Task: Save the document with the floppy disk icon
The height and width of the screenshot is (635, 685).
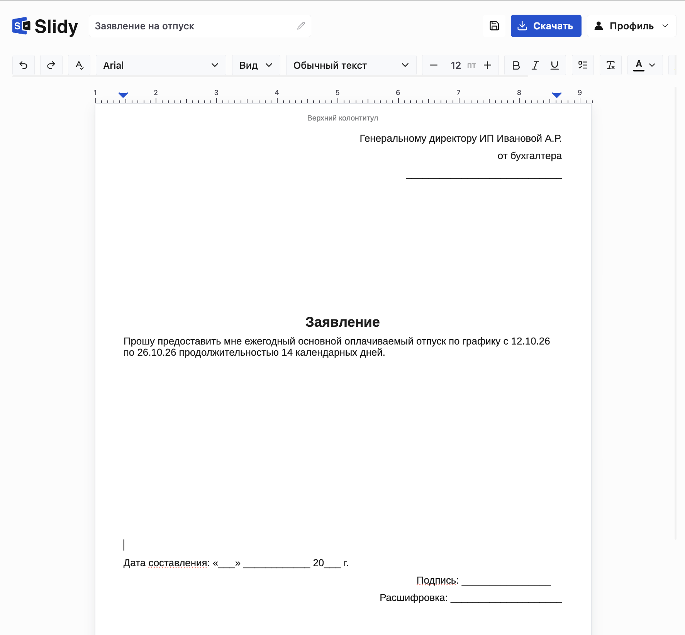Action: tap(494, 26)
